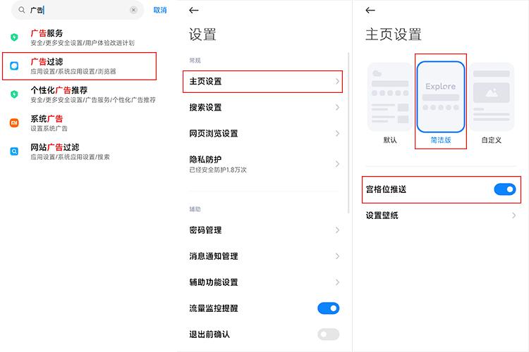529x352 pixels.
Task: Click the 默认 label
Action: [390, 140]
